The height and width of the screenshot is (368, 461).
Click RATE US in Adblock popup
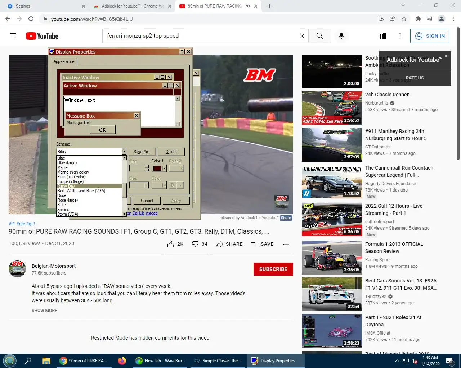[x=415, y=78]
